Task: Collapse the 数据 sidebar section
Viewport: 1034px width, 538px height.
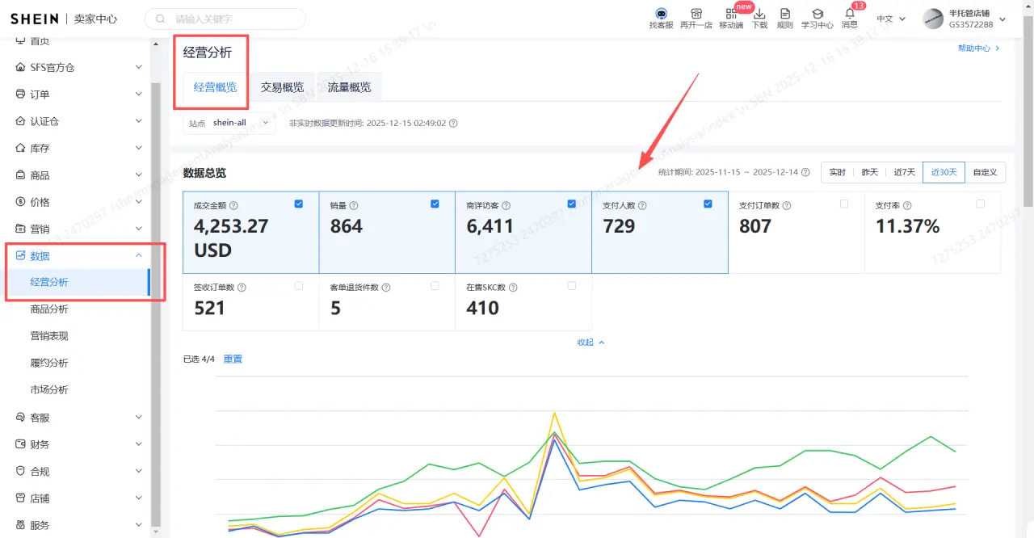Action: pos(139,256)
